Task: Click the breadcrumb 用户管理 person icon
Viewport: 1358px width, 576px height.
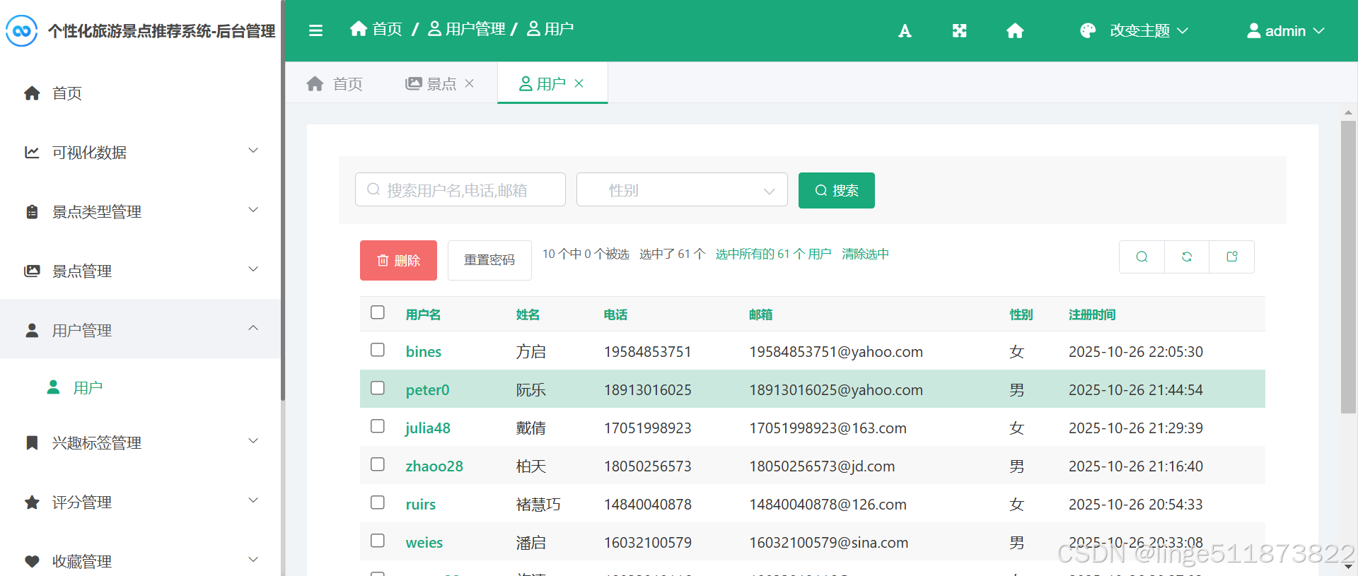Action: click(x=435, y=28)
